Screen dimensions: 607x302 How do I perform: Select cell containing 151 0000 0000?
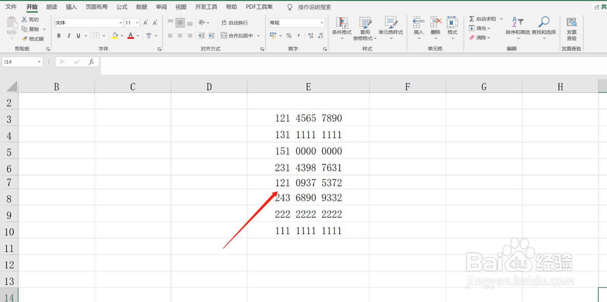coord(308,151)
